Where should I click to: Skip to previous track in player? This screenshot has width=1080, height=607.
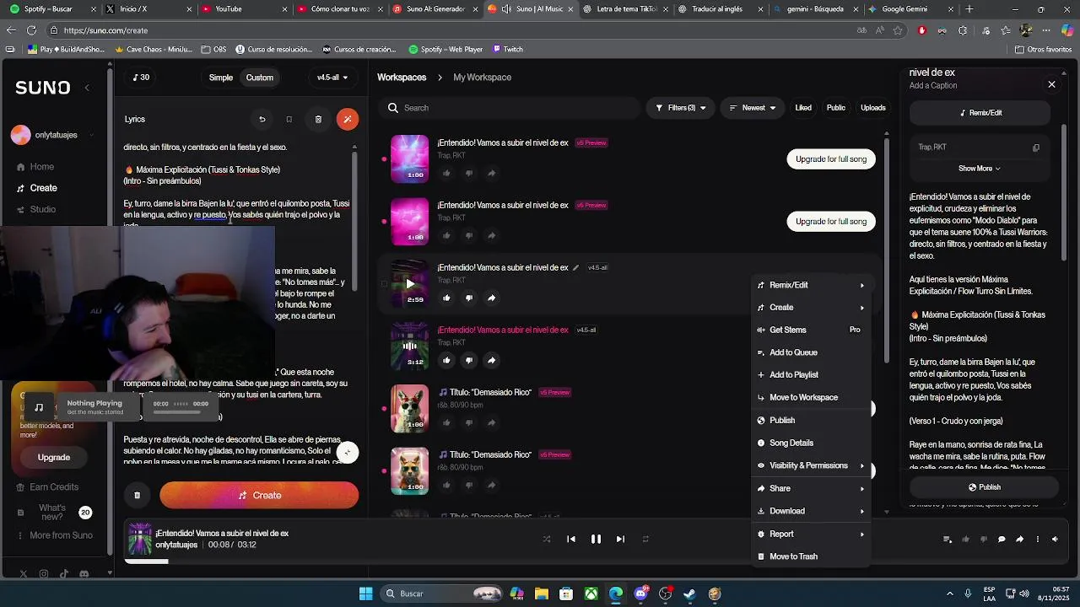(571, 540)
